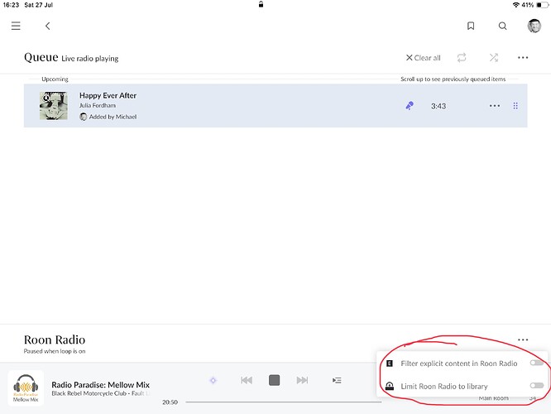Click the playback progress bar
The height and width of the screenshot is (414, 551).
283,402
